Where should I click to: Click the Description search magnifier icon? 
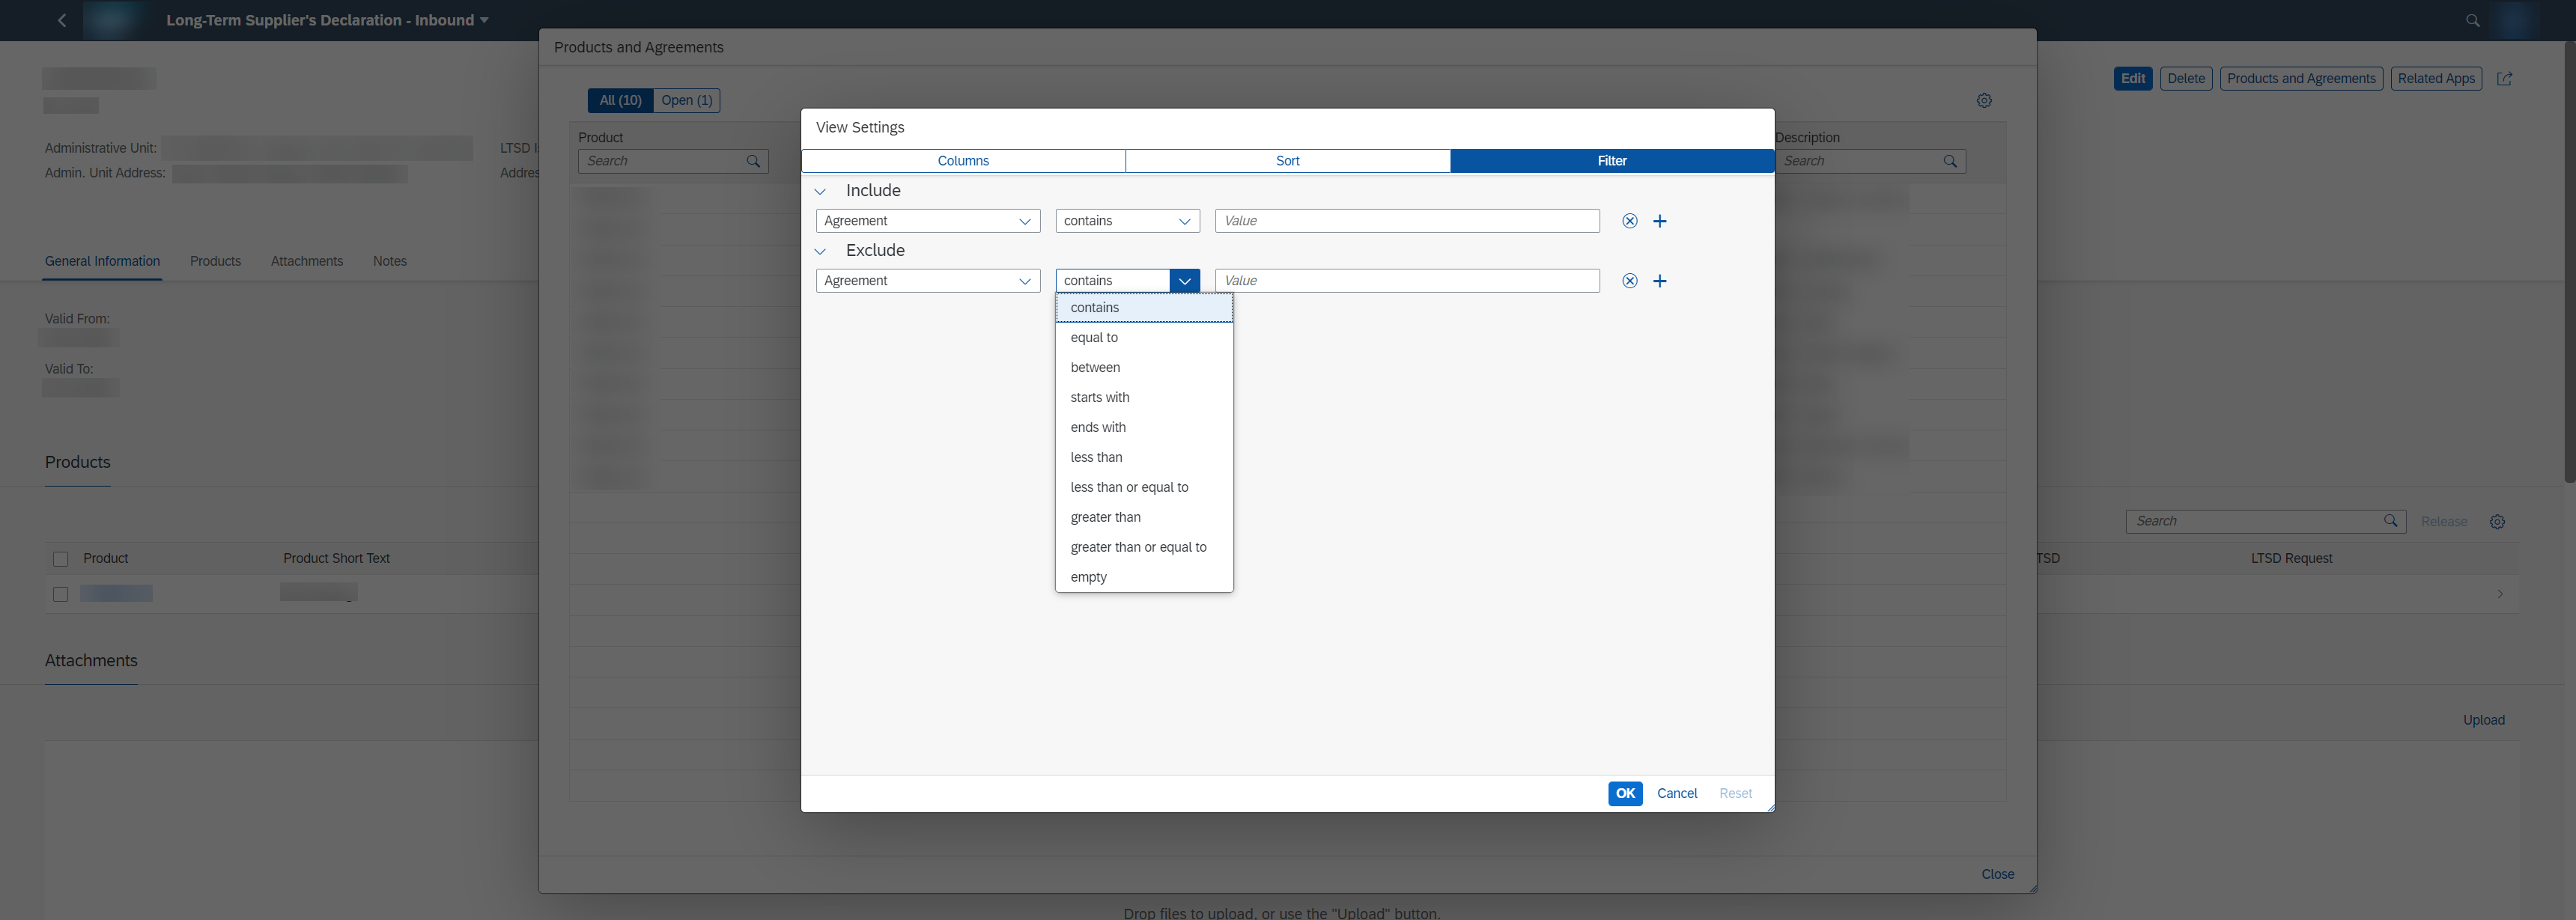tap(1950, 161)
